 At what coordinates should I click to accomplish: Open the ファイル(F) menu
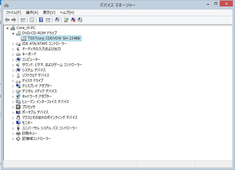tap(14, 13)
